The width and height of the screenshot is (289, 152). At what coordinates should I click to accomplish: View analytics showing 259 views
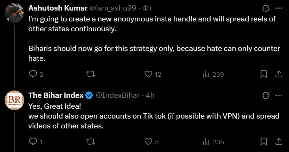tap(206, 74)
